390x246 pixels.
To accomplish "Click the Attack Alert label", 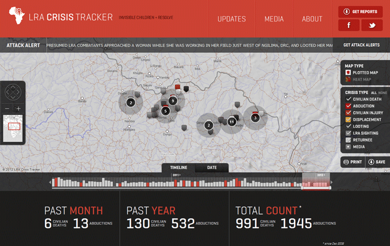I will click(x=23, y=46).
